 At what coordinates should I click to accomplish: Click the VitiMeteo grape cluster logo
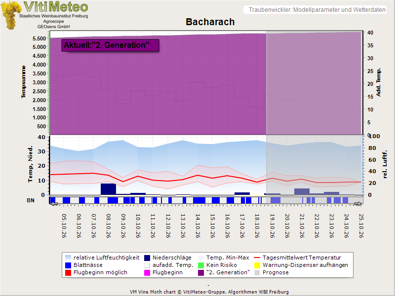click(x=10, y=15)
